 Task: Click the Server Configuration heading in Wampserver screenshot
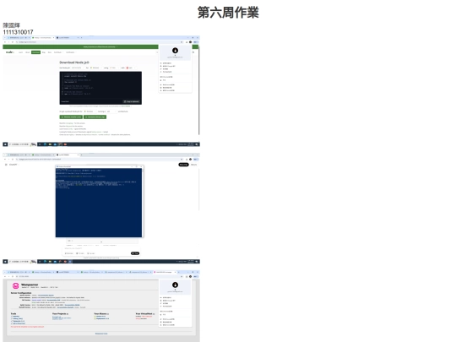click(21, 293)
